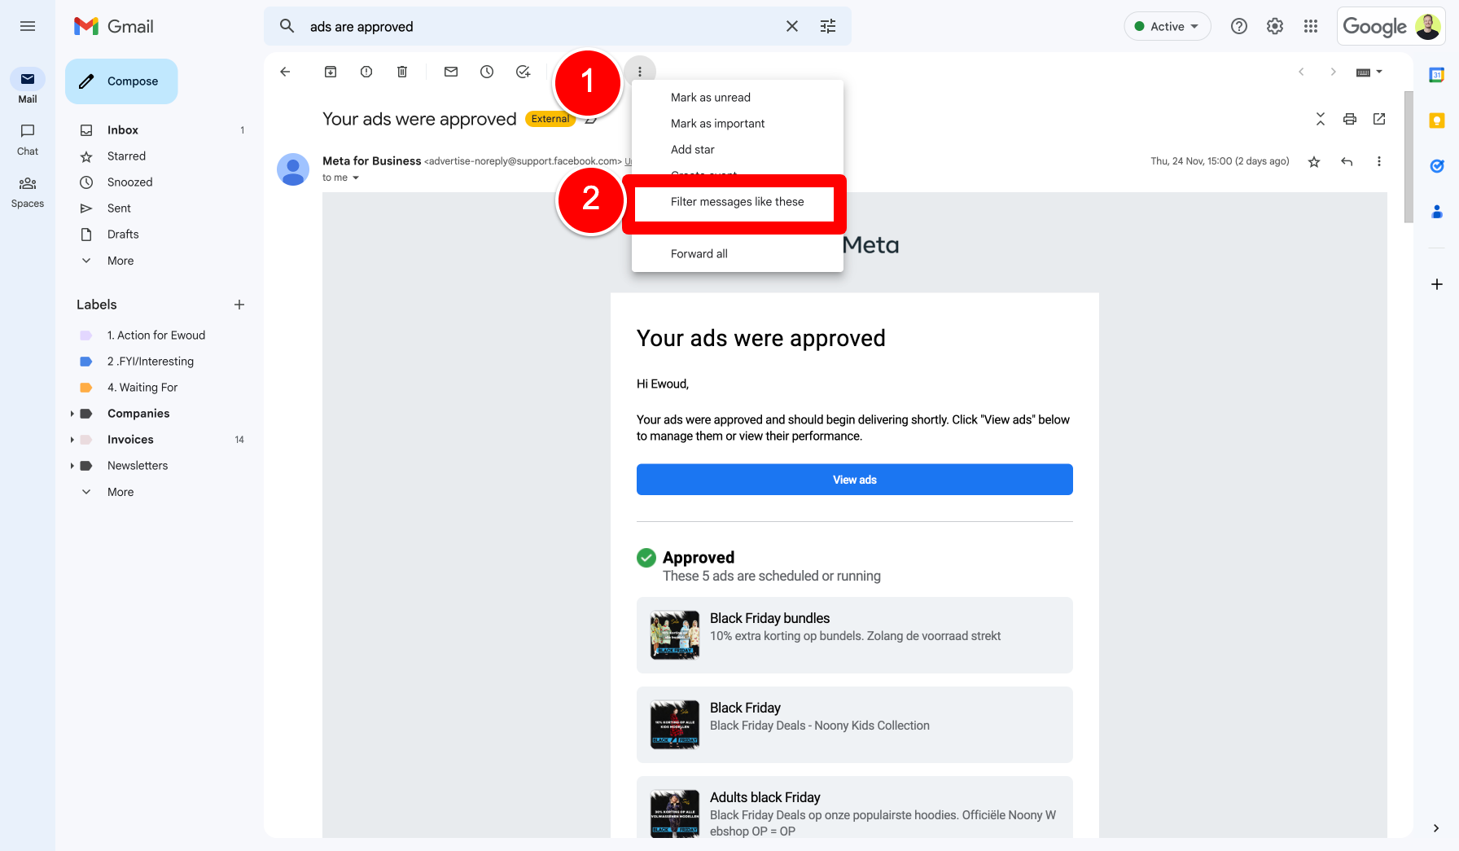1459x851 pixels.
Task: Delete this email with trash icon
Action: click(402, 72)
